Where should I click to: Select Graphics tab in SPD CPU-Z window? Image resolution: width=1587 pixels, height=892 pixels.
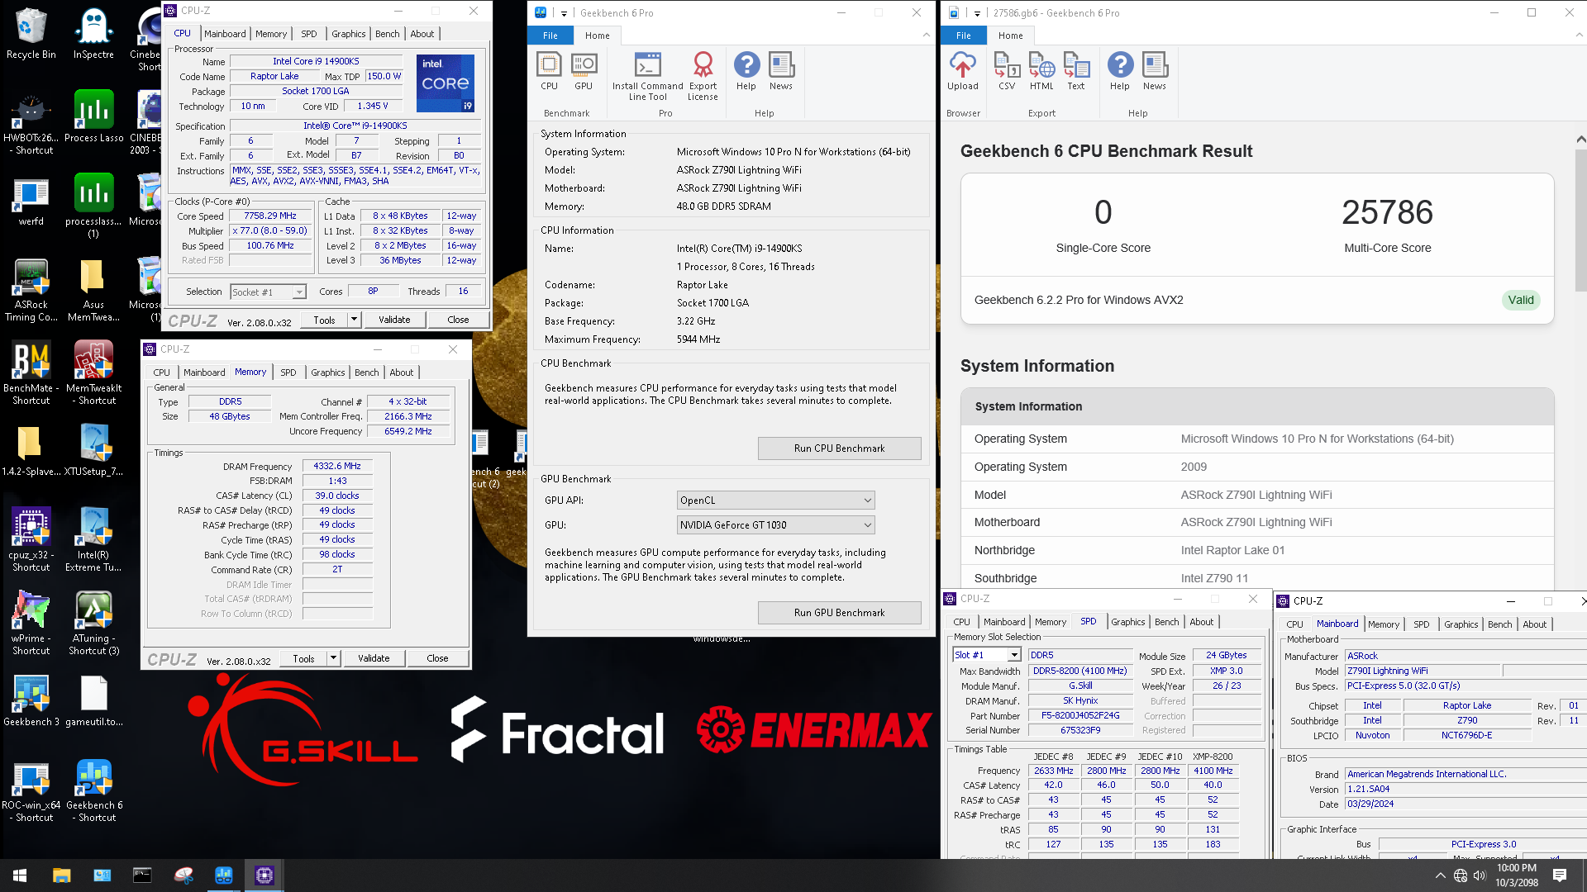[1127, 622]
